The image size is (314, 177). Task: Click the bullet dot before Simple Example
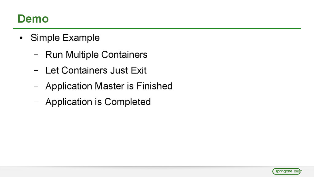tap(21, 38)
